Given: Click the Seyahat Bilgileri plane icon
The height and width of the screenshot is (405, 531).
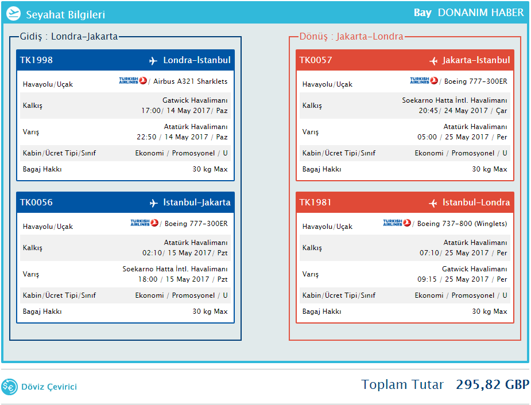Looking at the screenshot, I should (14, 14).
